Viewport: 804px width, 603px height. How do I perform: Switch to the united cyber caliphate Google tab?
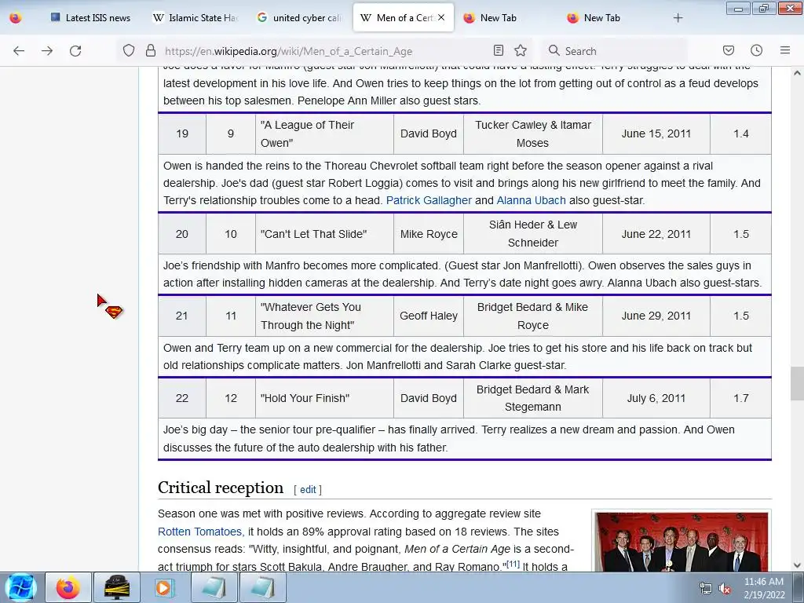299,18
